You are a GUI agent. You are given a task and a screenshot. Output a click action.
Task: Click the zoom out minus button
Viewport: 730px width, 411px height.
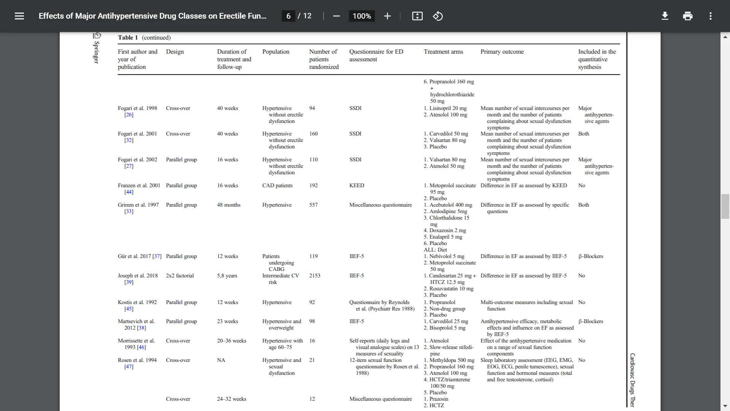point(336,16)
